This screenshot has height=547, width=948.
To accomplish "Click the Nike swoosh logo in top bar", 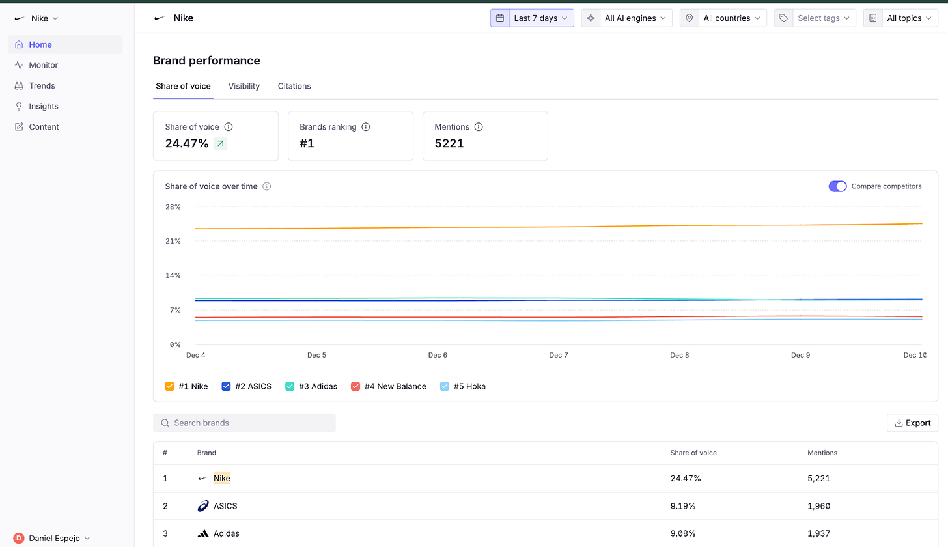I will [x=160, y=18].
